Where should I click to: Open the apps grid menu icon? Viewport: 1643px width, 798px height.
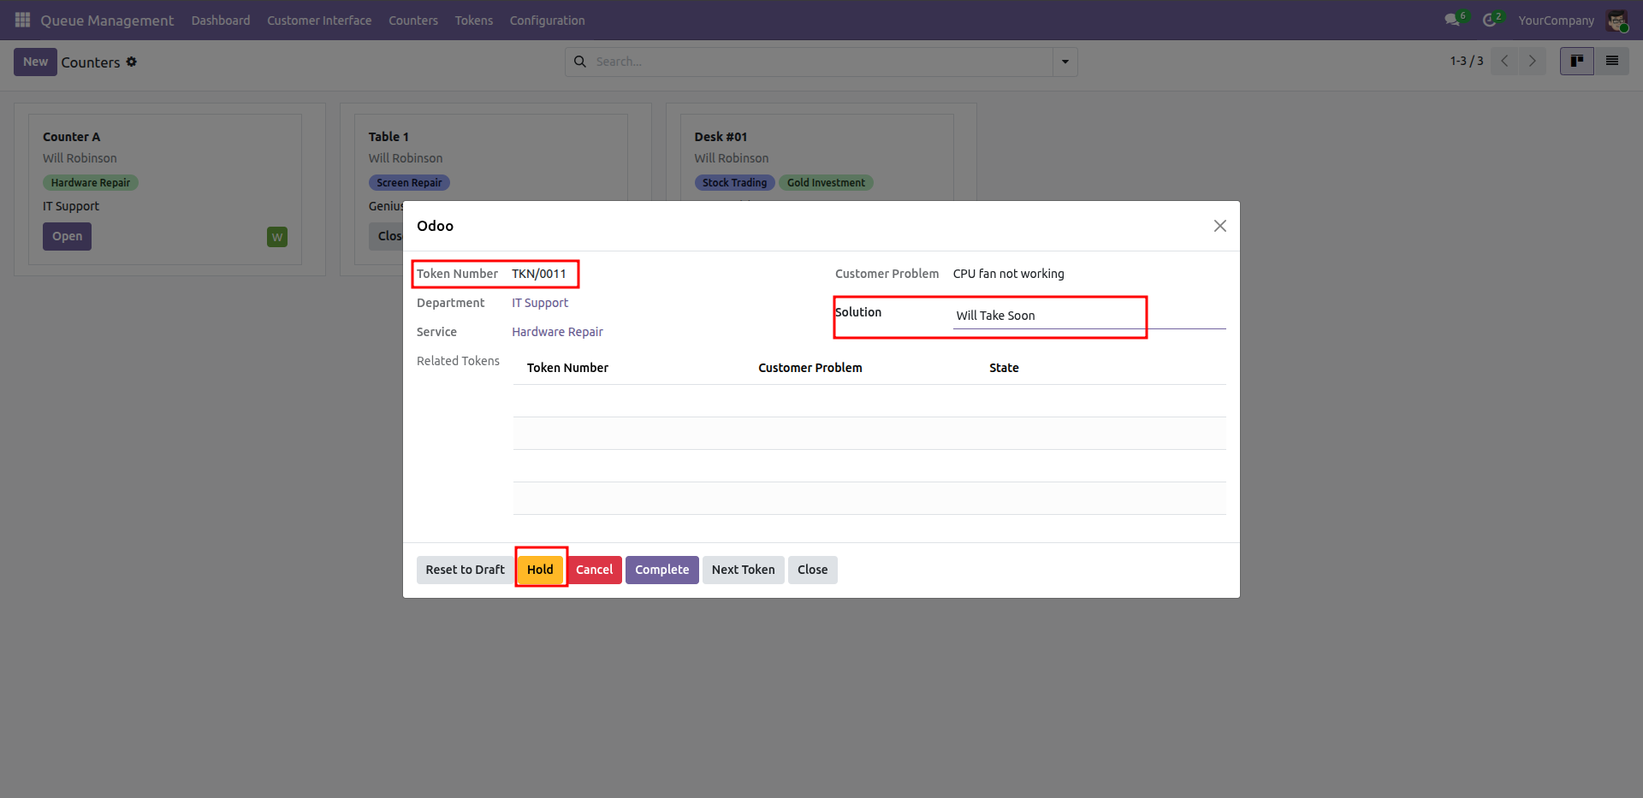(x=22, y=20)
